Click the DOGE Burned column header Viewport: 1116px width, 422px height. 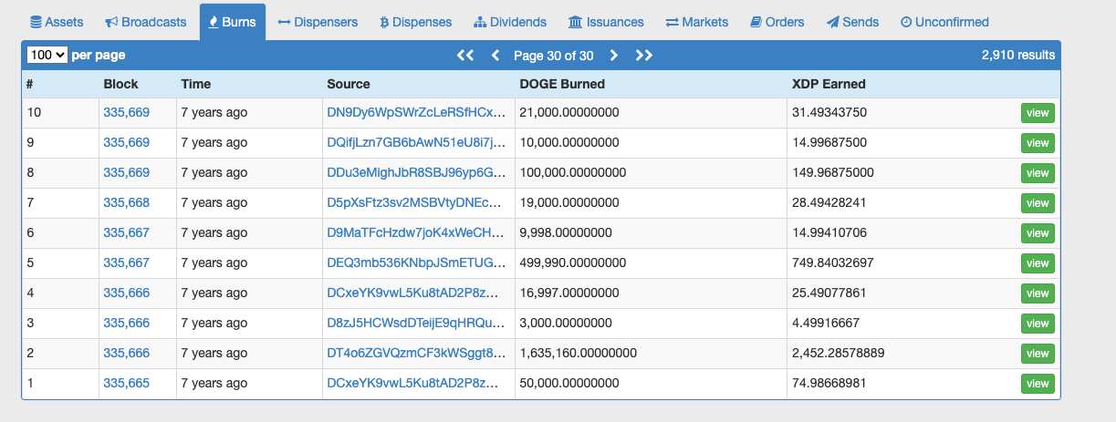[x=562, y=84]
